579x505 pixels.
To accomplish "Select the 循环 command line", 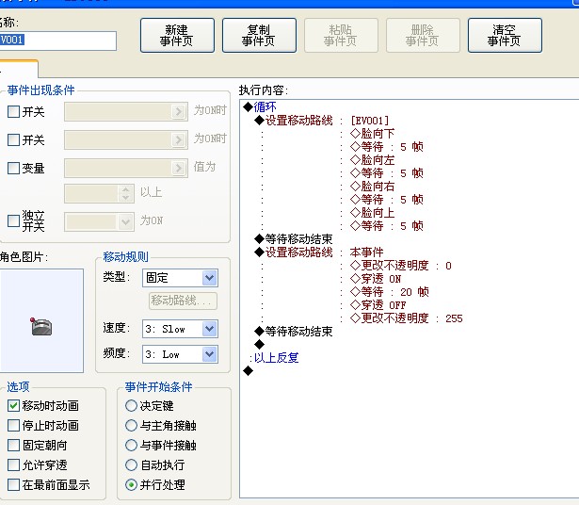I will click(260, 107).
